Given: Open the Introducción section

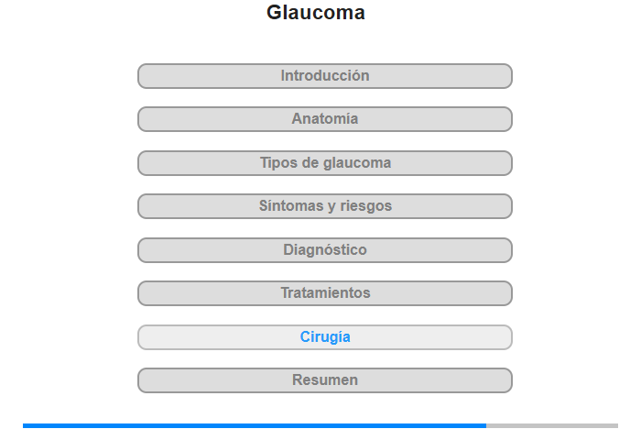Looking at the screenshot, I should (x=324, y=76).
